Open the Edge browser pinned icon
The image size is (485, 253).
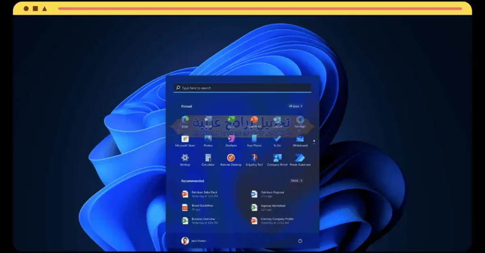(x=185, y=120)
